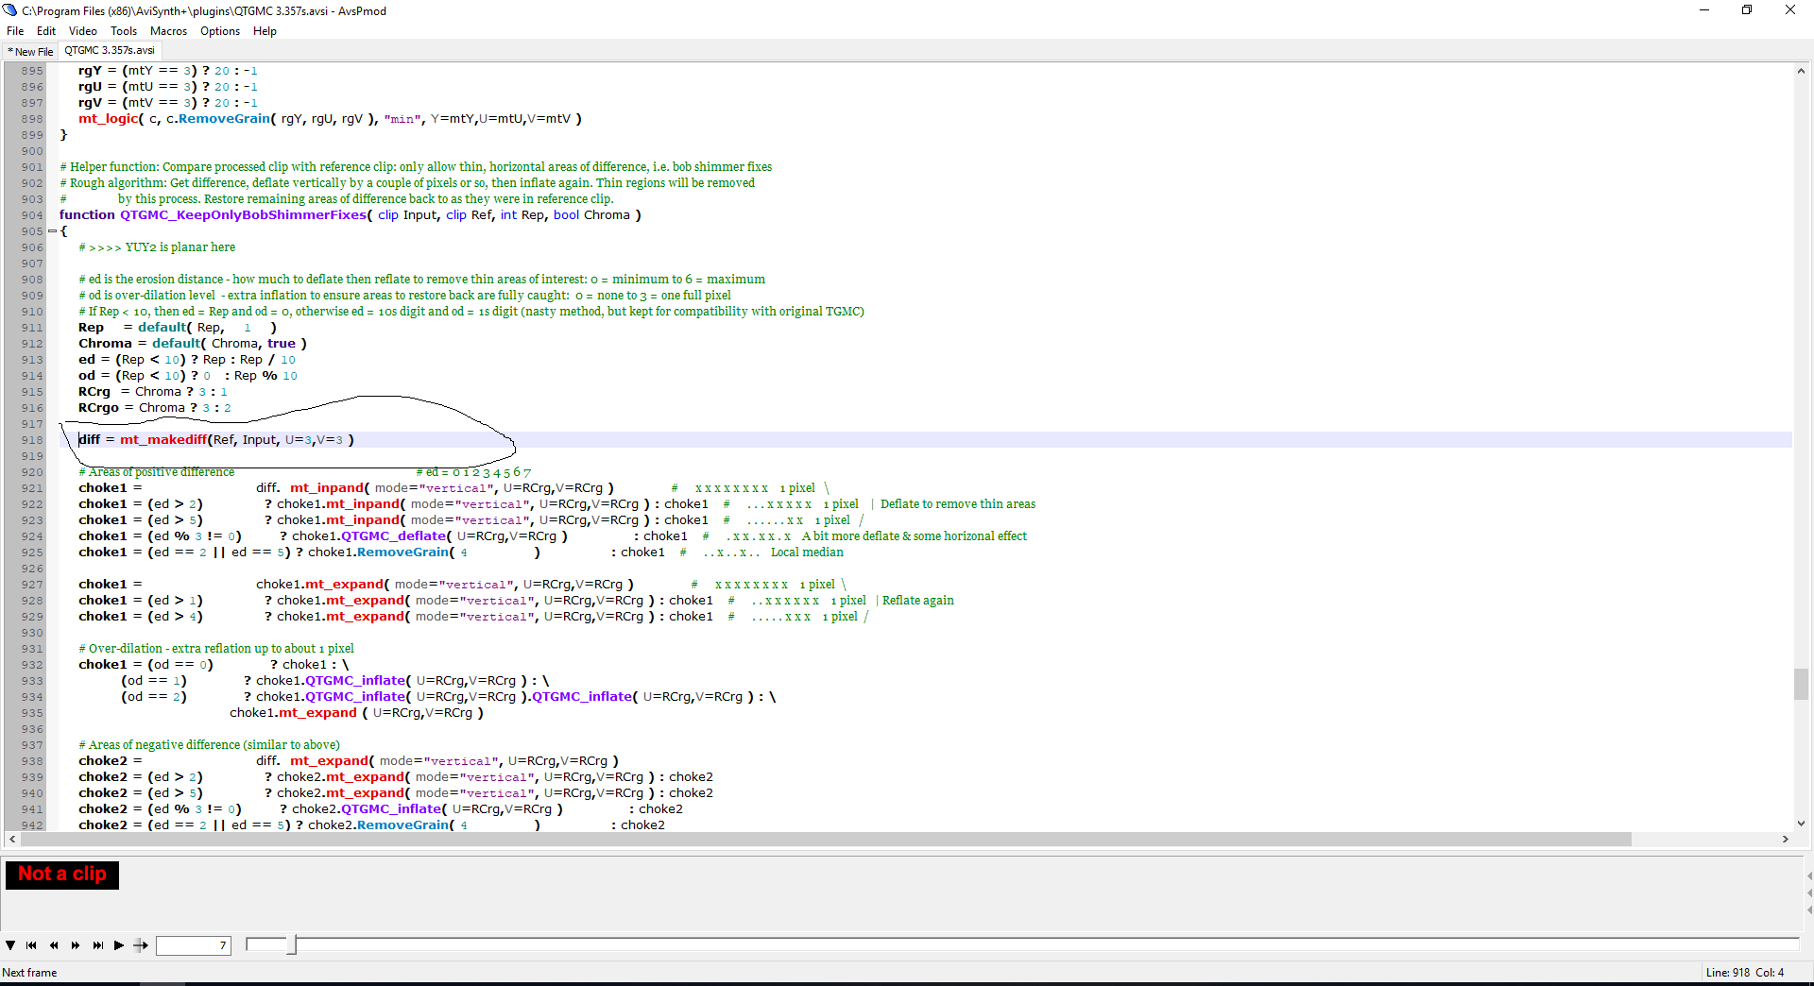Click the vertical scrollbar down arrow

[x=1802, y=824]
